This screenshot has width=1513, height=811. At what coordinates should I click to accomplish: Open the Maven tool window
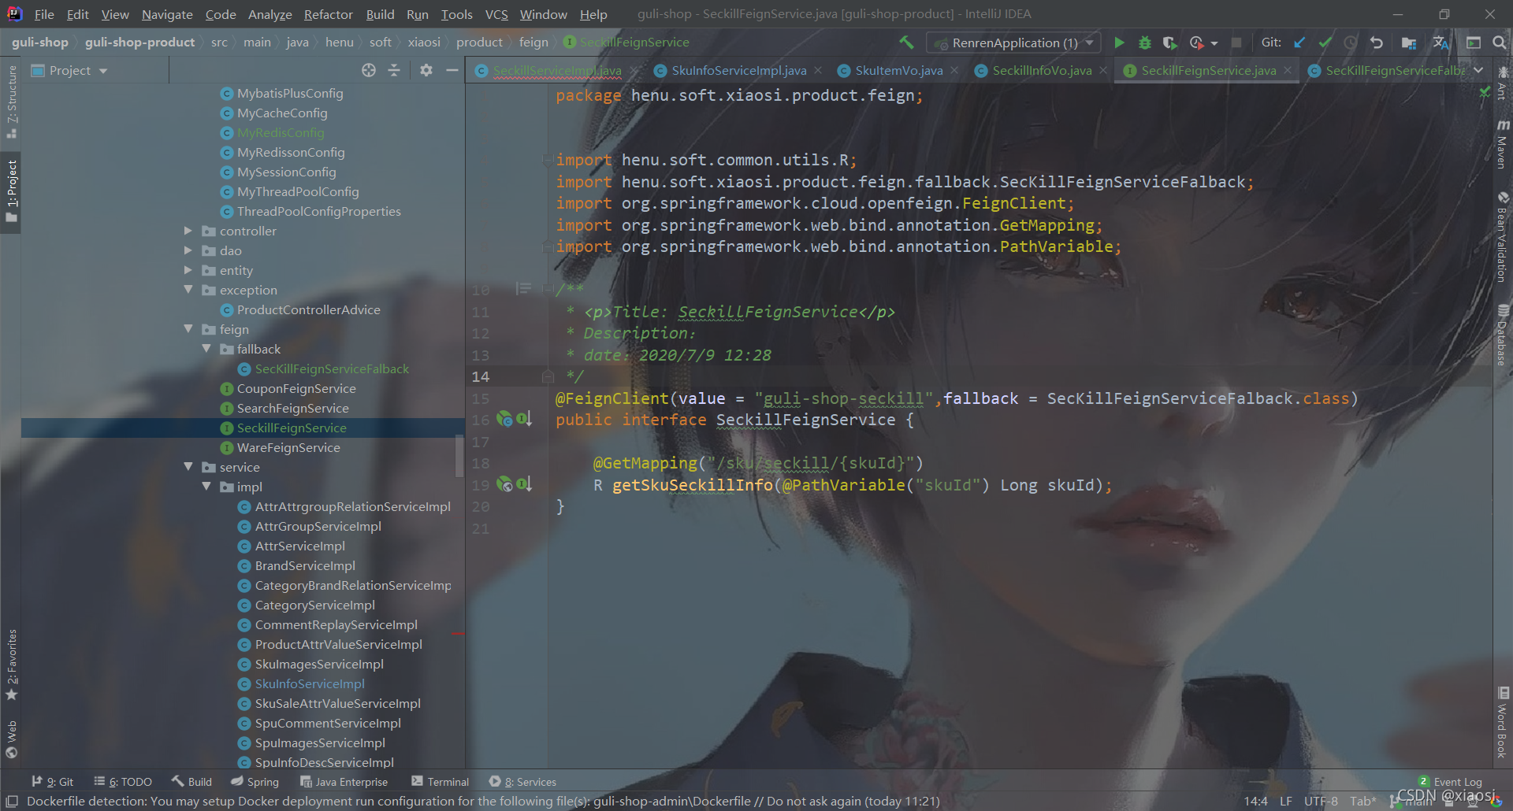[1503, 143]
